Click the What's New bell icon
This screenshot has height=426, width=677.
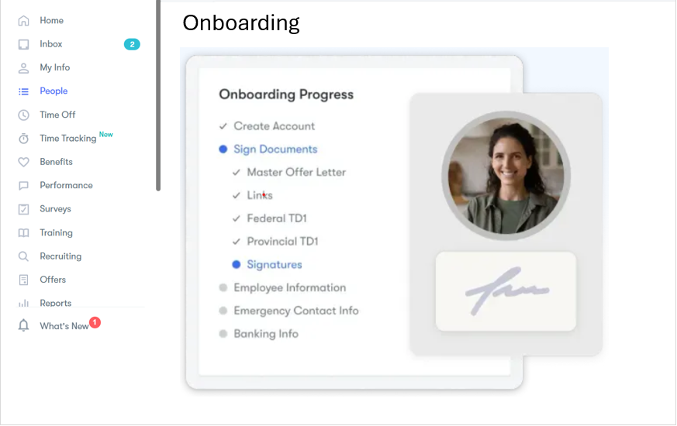(24, 325)
